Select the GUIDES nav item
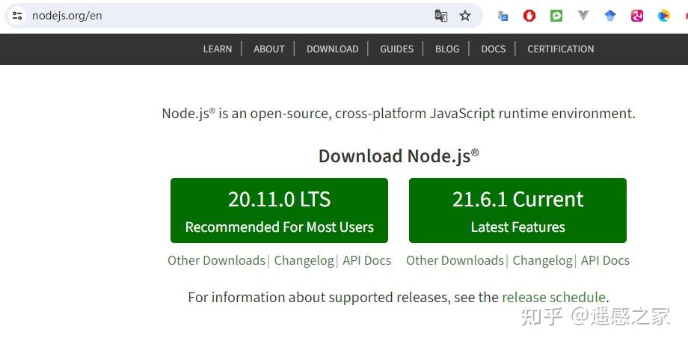The width and height of the screenshot is (688, 344). [396, 49]
